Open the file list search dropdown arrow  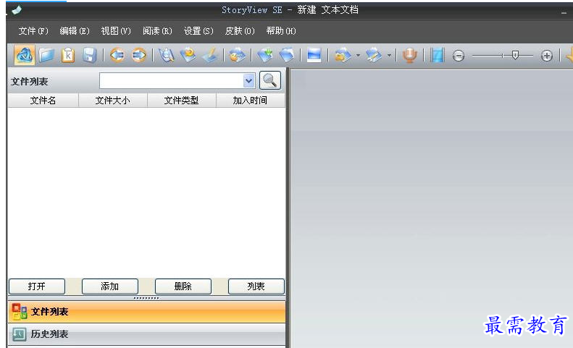pos(249,81)
